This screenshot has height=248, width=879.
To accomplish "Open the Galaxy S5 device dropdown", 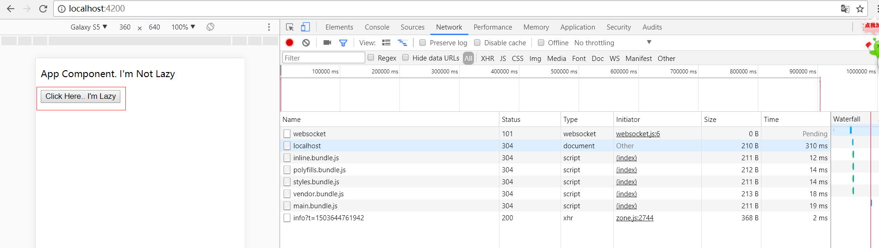I will click(x=89, y=27).
